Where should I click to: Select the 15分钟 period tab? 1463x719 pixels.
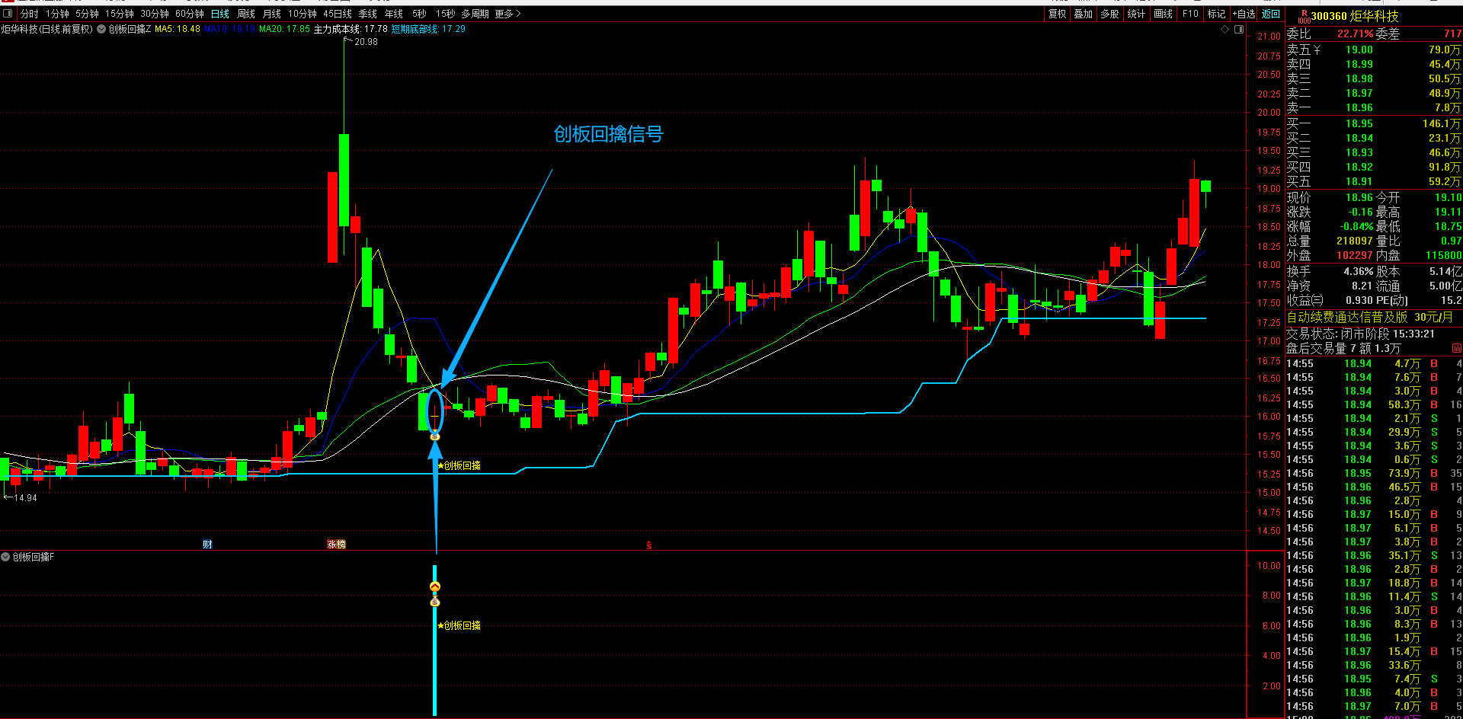pyautogui.click(x=120, y=14)
